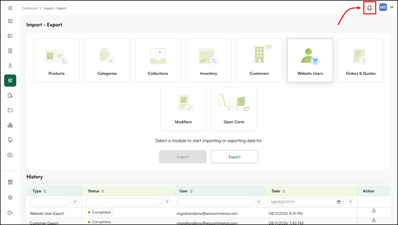Screen dimensions: 398x225
Task: Select the highlighted sliders icon in sidebar
Action: pos(10,81)
